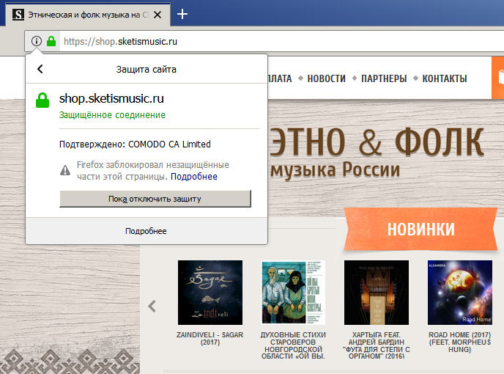The height and width of the screenshot is (374, 504).
Task: Click the partially visible ОПЛАТА menu item
Action: (x=280, y=78)
